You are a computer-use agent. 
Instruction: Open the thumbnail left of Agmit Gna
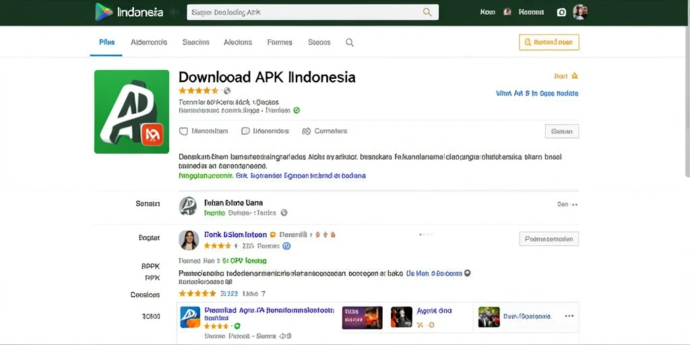tap(402, 317)
